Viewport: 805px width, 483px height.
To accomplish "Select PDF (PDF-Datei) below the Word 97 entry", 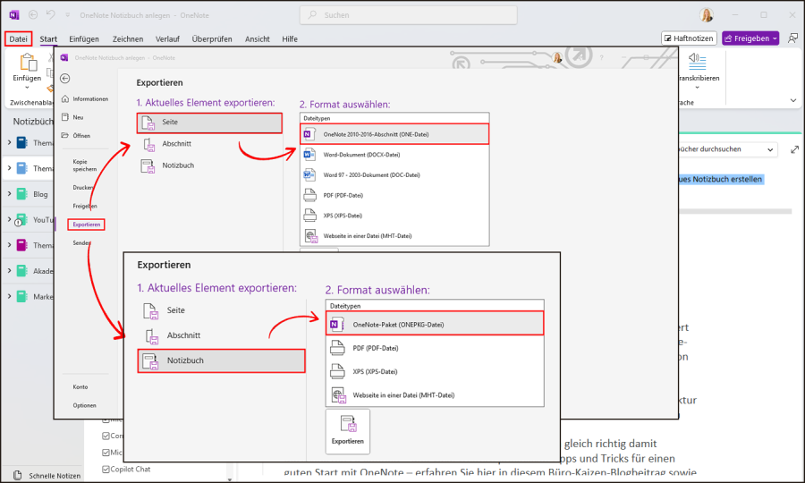I will click(x=394, y=196).
